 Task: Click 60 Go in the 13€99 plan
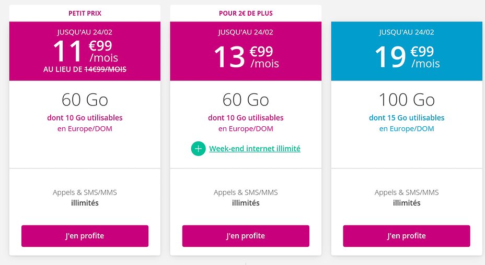pos(246,100)
